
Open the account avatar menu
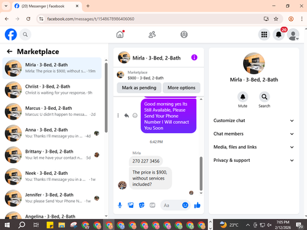click(293, 34)
